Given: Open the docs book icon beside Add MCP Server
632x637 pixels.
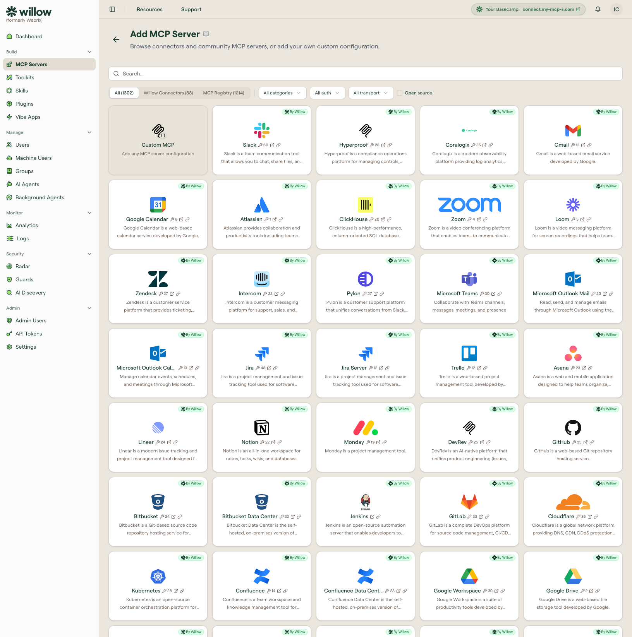Looking at the screenshot, I should [x=206, y=34].
